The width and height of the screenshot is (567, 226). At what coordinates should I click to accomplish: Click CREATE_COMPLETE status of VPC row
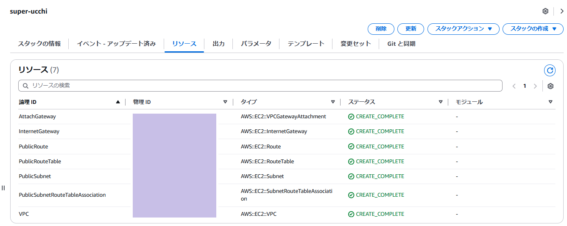376,214
